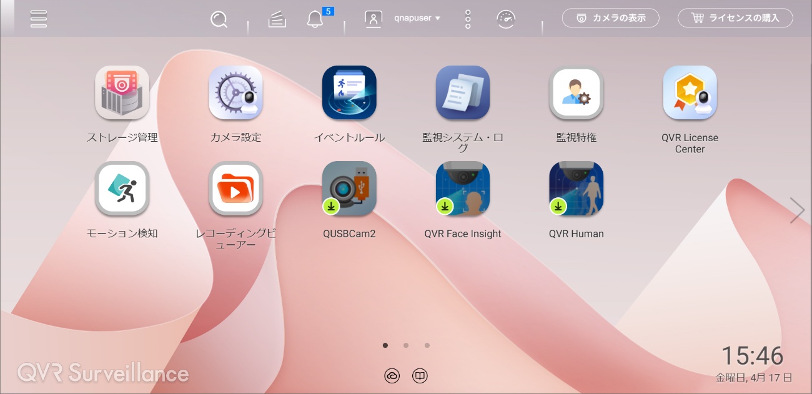This screenshot has width=812, height=394.
Task: Open the 監視特権 app
Action: (x=577, y=92)
